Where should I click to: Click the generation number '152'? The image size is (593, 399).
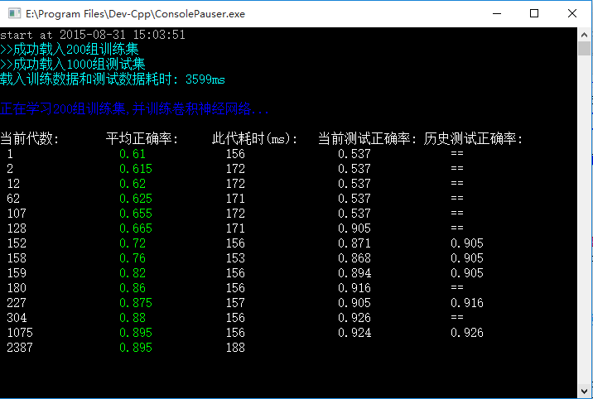click(x=17, y=243)
